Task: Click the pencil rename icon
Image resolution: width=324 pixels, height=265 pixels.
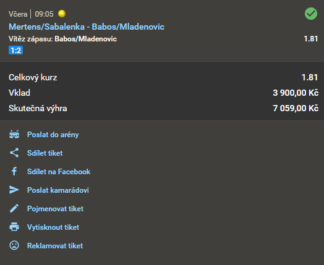Action: click(14, 208)
